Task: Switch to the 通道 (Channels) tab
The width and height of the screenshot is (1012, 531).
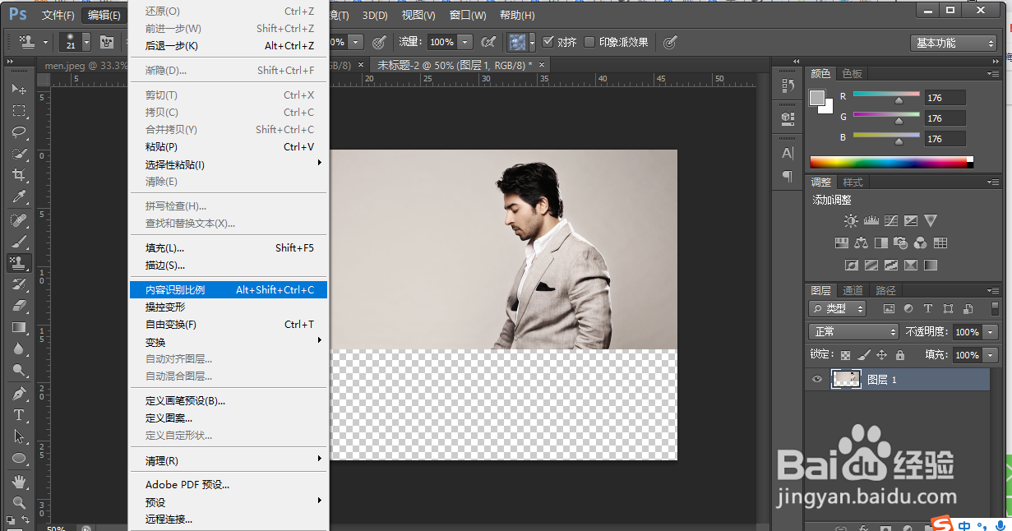Action: (853, 290)
